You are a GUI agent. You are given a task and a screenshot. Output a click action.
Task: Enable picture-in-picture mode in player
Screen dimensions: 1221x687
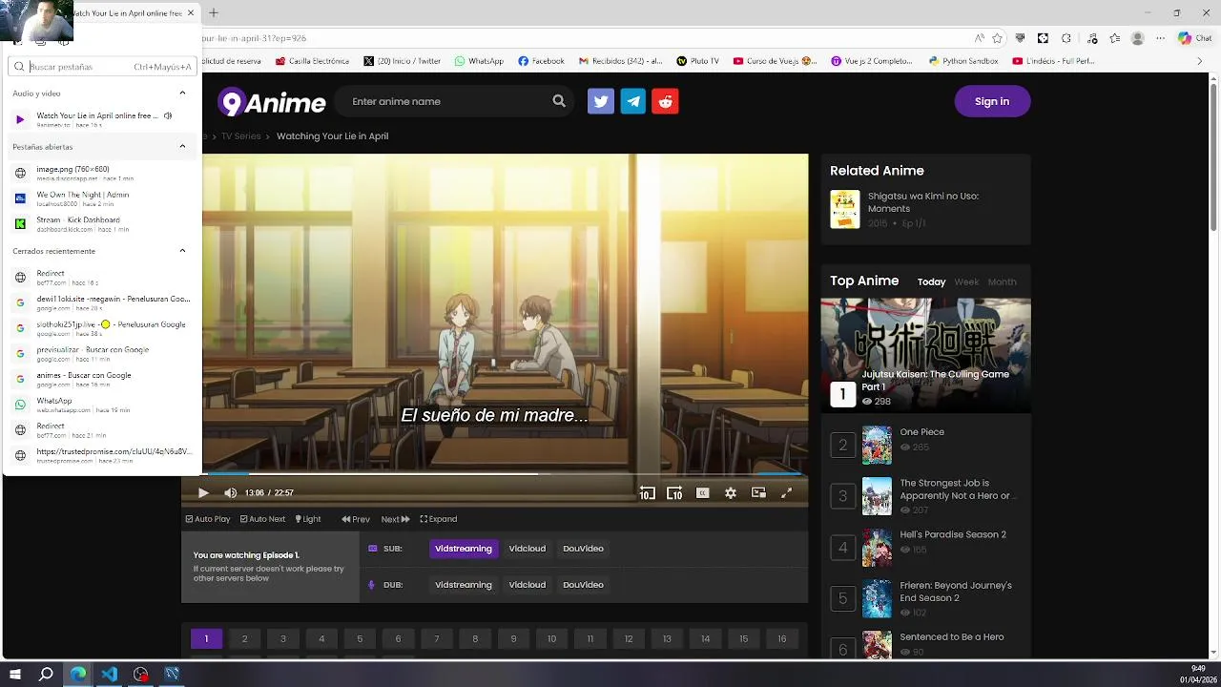click(x=758, y=492)
